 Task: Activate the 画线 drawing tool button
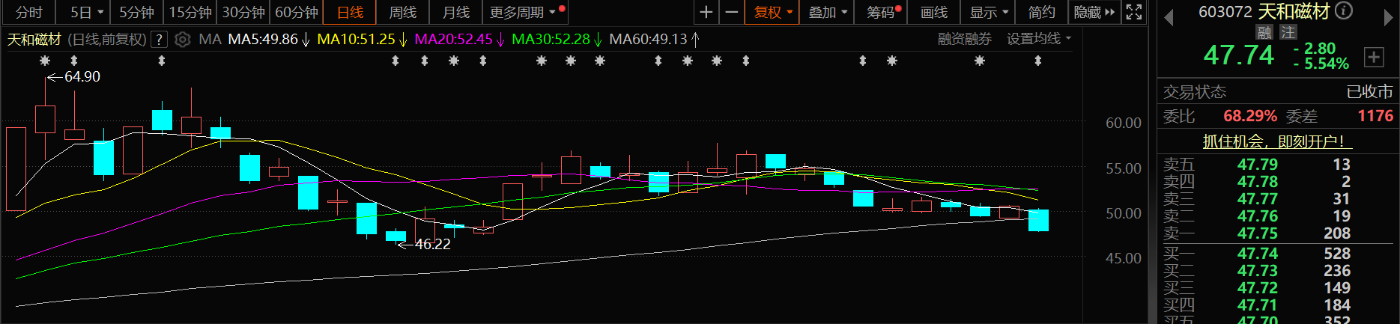click(934, 12)
